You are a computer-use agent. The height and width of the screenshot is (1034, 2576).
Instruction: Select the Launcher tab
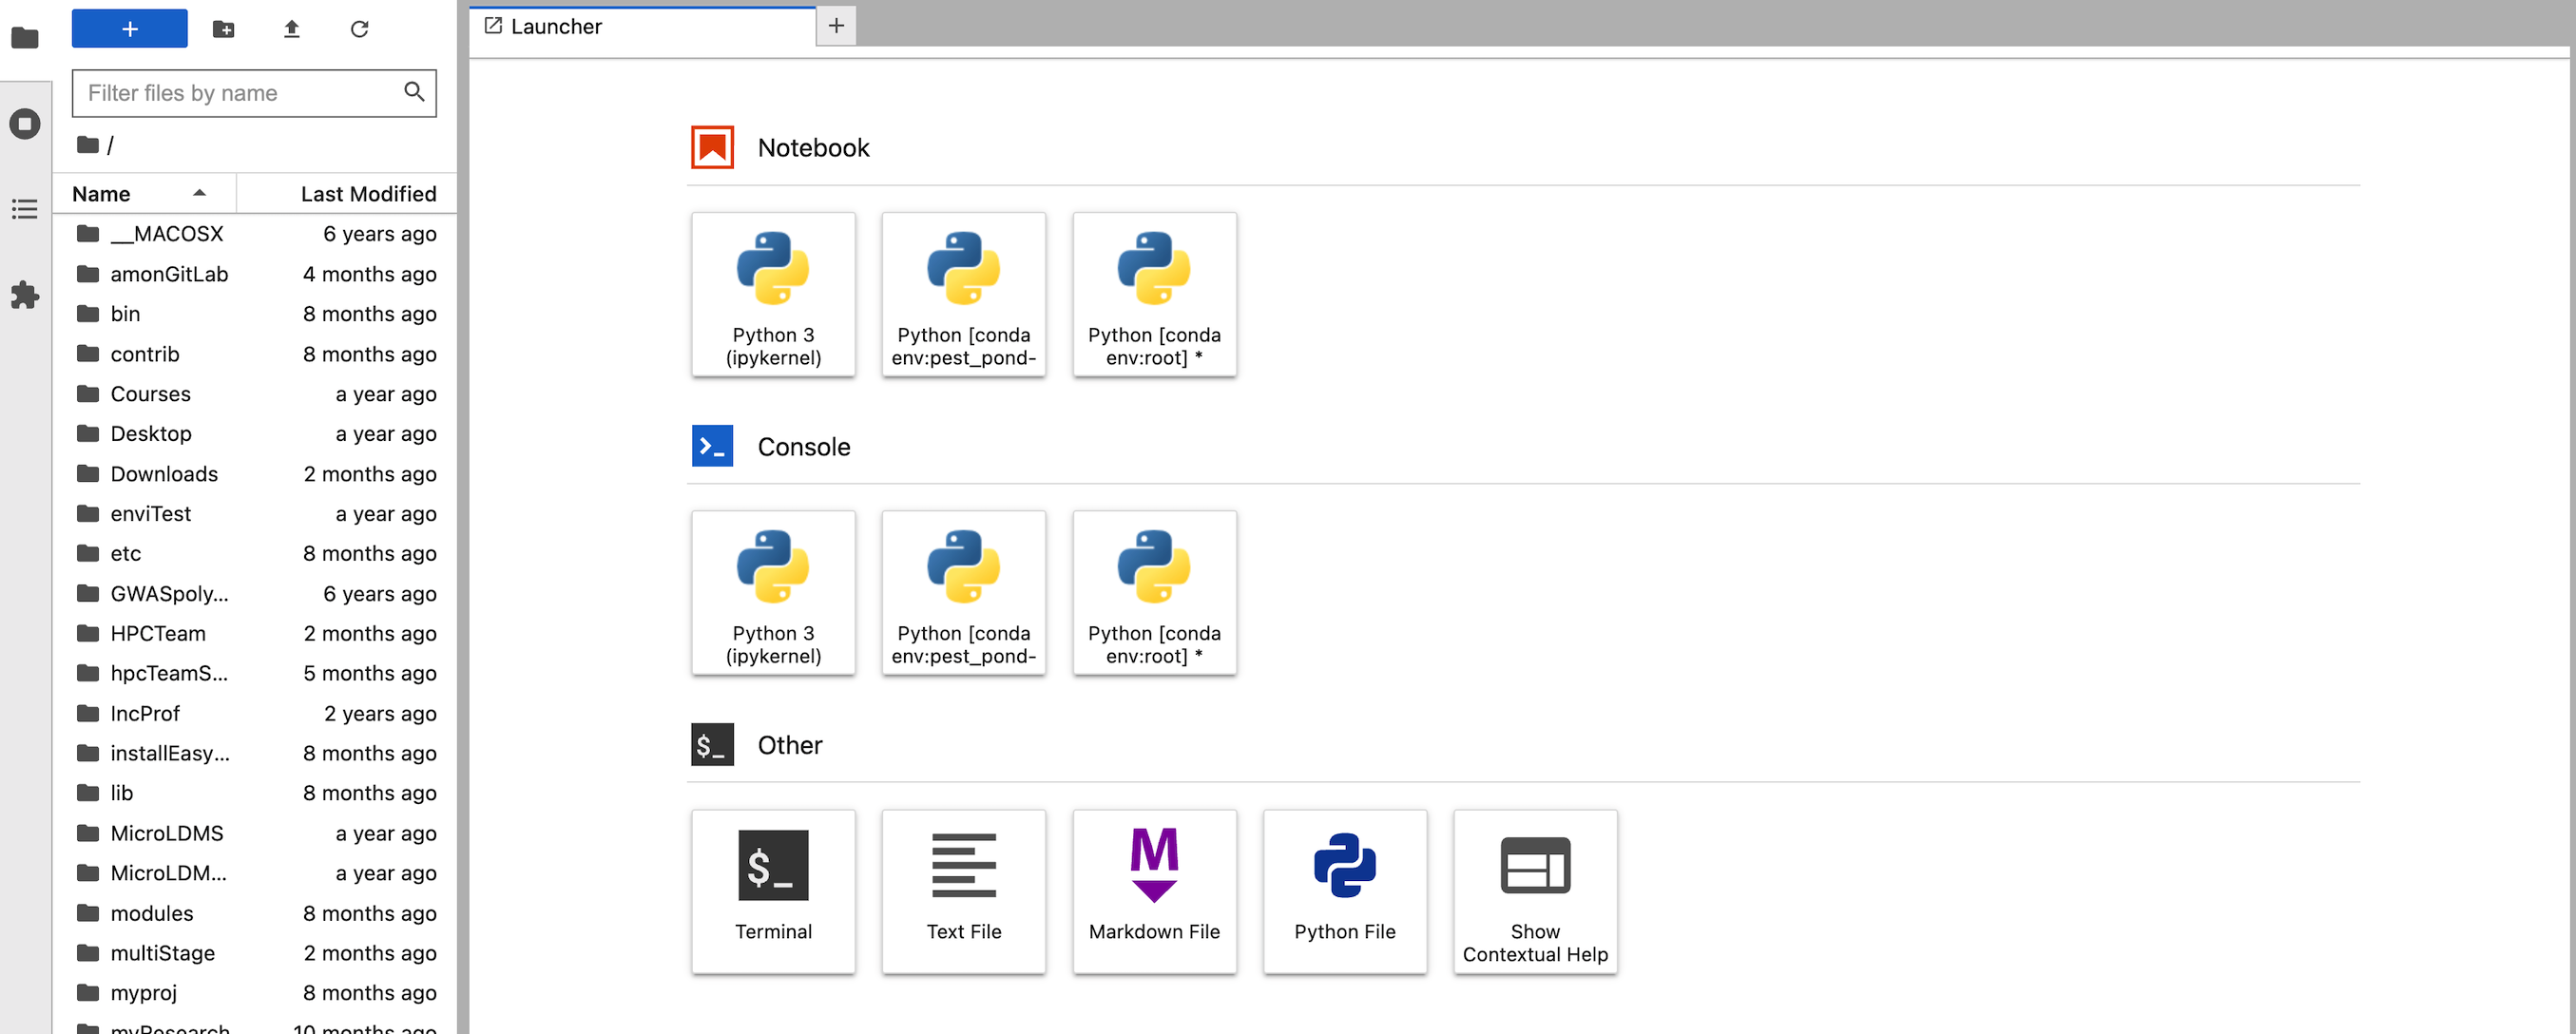click(643, 27)
